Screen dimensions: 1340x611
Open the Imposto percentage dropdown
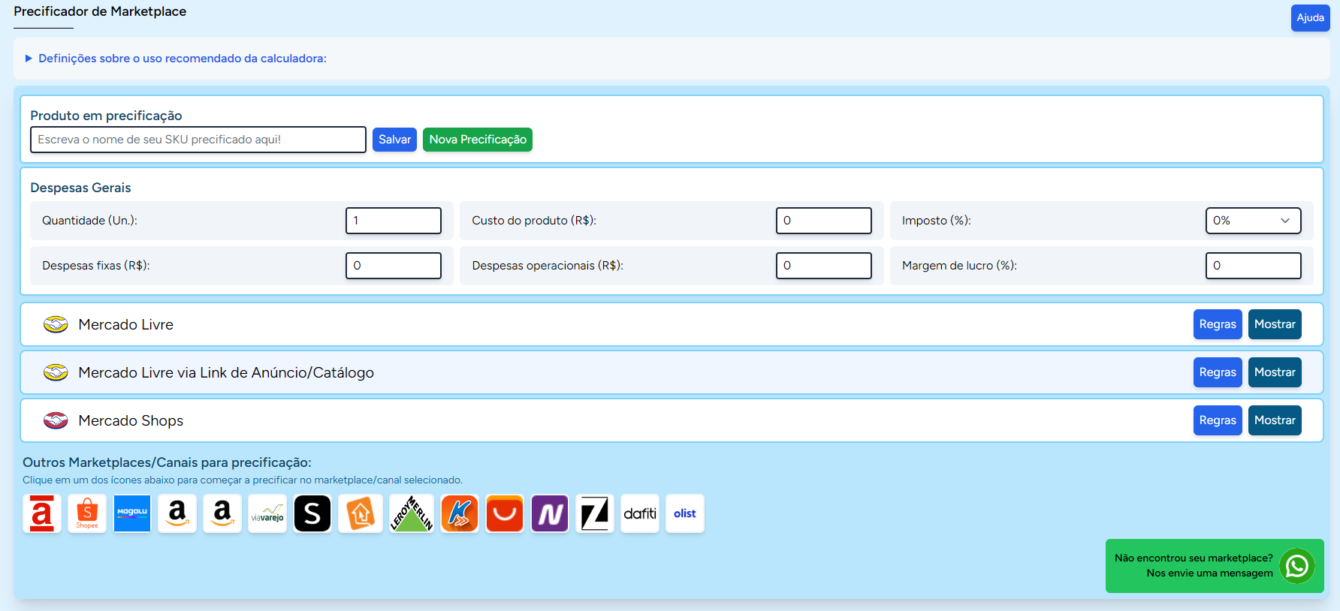(1253, 221)
